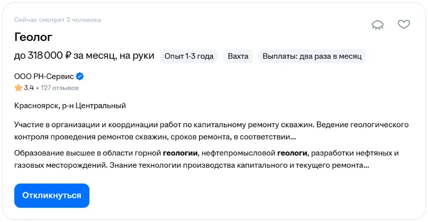This screenshot has width=428, height=222.
Task: Click the 3.4 company rating value
Action: (x=29, y=88)
